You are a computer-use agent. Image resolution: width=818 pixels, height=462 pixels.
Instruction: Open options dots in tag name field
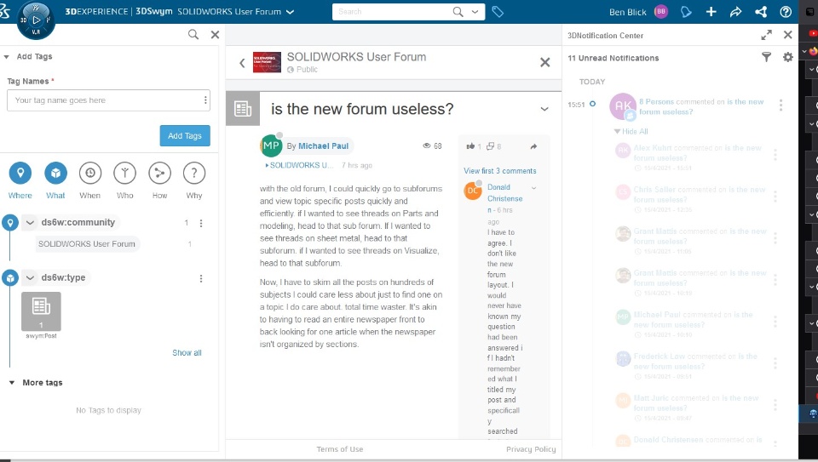(x=205, y=100)
